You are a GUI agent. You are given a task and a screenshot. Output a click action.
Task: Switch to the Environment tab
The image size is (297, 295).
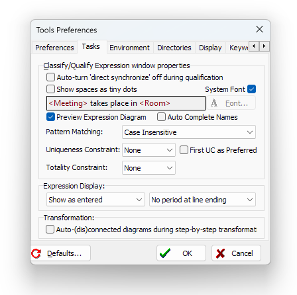pos(129,48)
